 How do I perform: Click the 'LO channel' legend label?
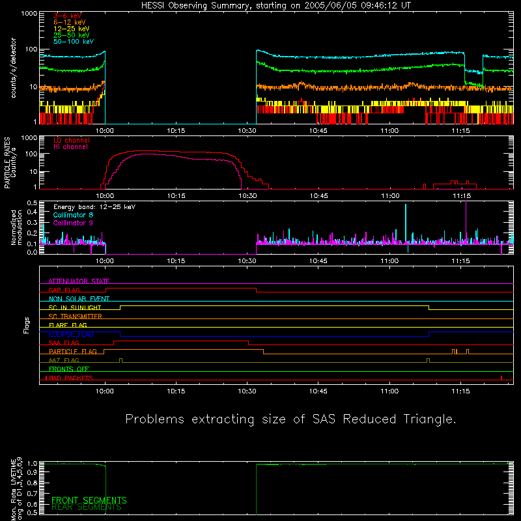click(72, 140)
